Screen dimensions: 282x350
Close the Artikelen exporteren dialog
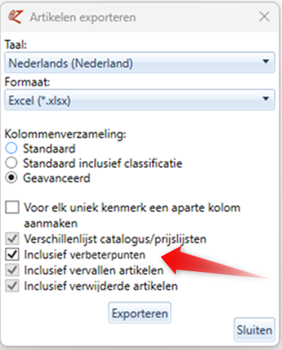[x=264, y=17]
